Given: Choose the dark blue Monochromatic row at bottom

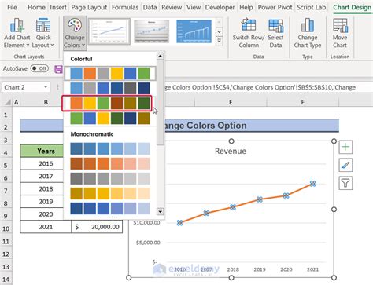Looking at the screenshot, I should [110, 209].
